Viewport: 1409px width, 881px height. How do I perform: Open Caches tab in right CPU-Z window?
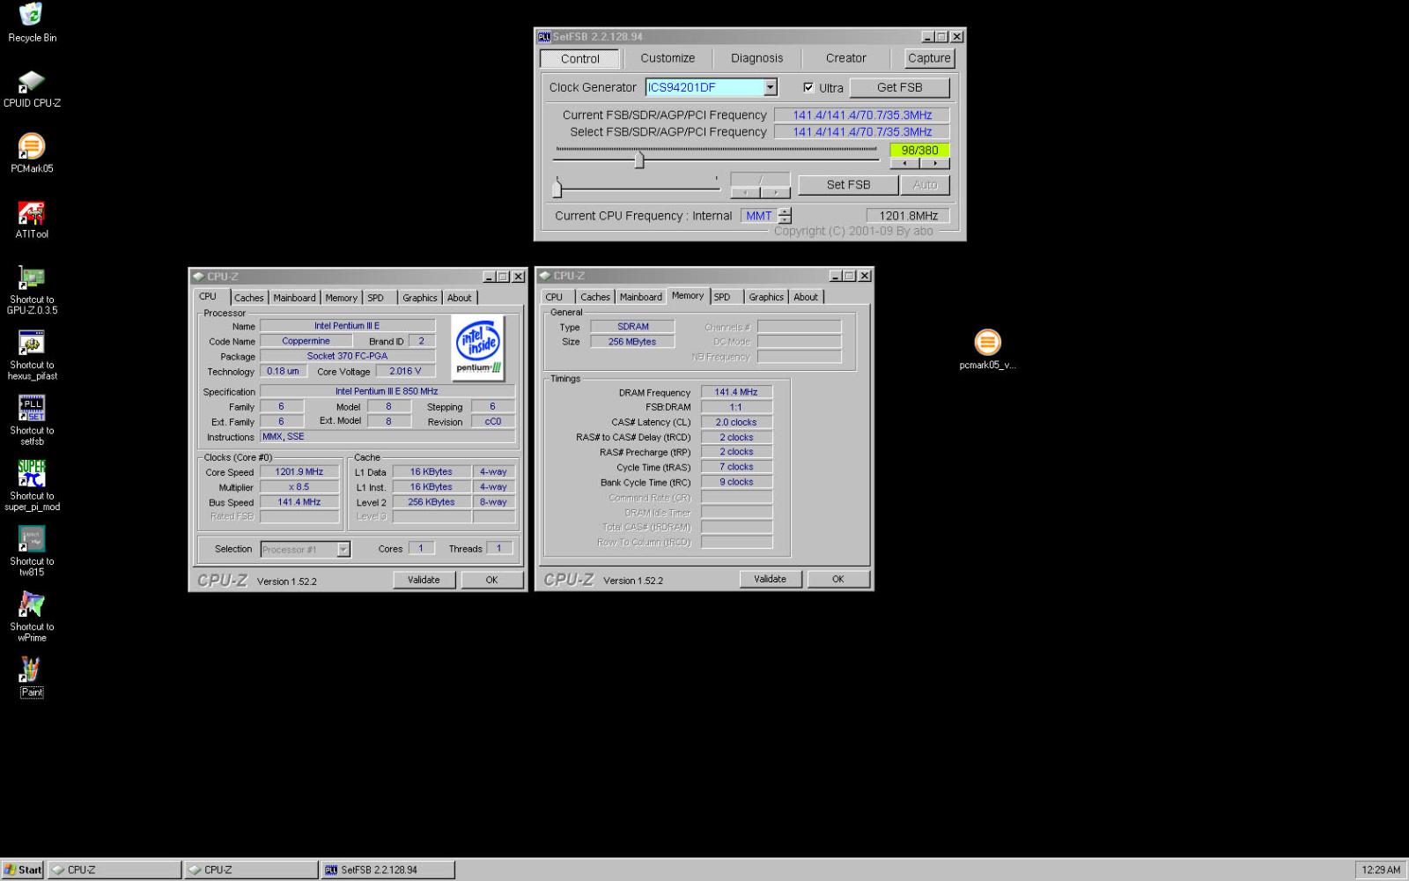(x=595, y=297)
